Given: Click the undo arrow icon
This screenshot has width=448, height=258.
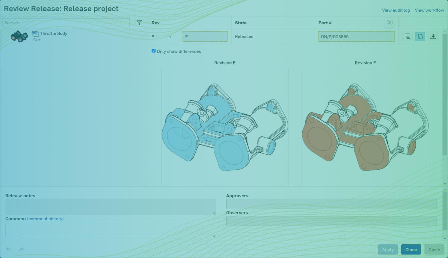Looking at the screenshot, I should click(9, 249).
